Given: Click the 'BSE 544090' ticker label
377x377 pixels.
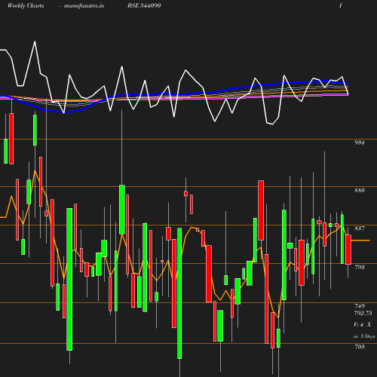Looking at the screenshot, I should pos(144,5).
